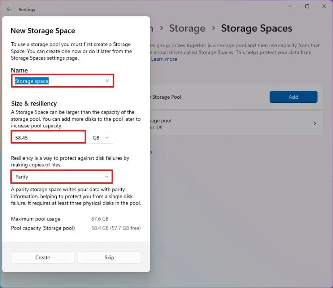The width and height of the screenshot is (333, 288).
Task: Clear the Name field with the X icon
Action: click(108, 81)
